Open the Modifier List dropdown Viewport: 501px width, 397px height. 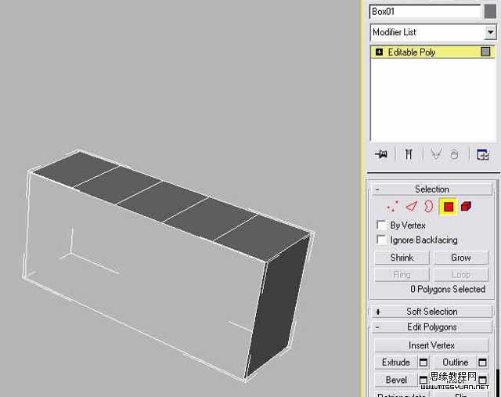(x=490, y=32)
